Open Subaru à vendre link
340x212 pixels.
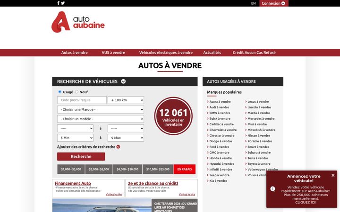point(259,152)
